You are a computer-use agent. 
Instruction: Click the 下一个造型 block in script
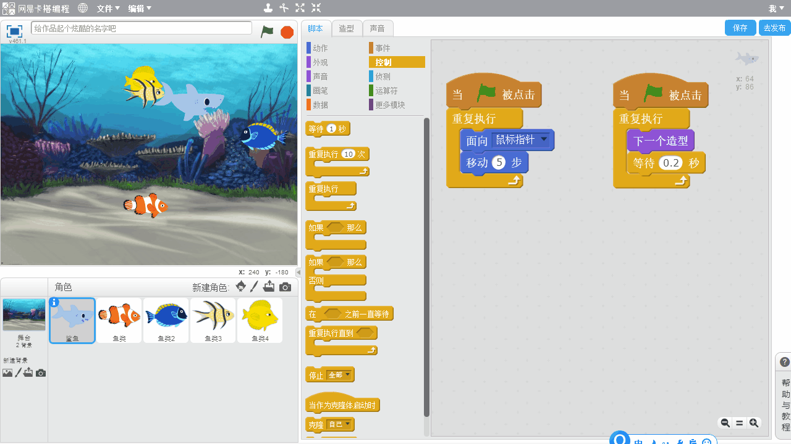coord(661,141)
